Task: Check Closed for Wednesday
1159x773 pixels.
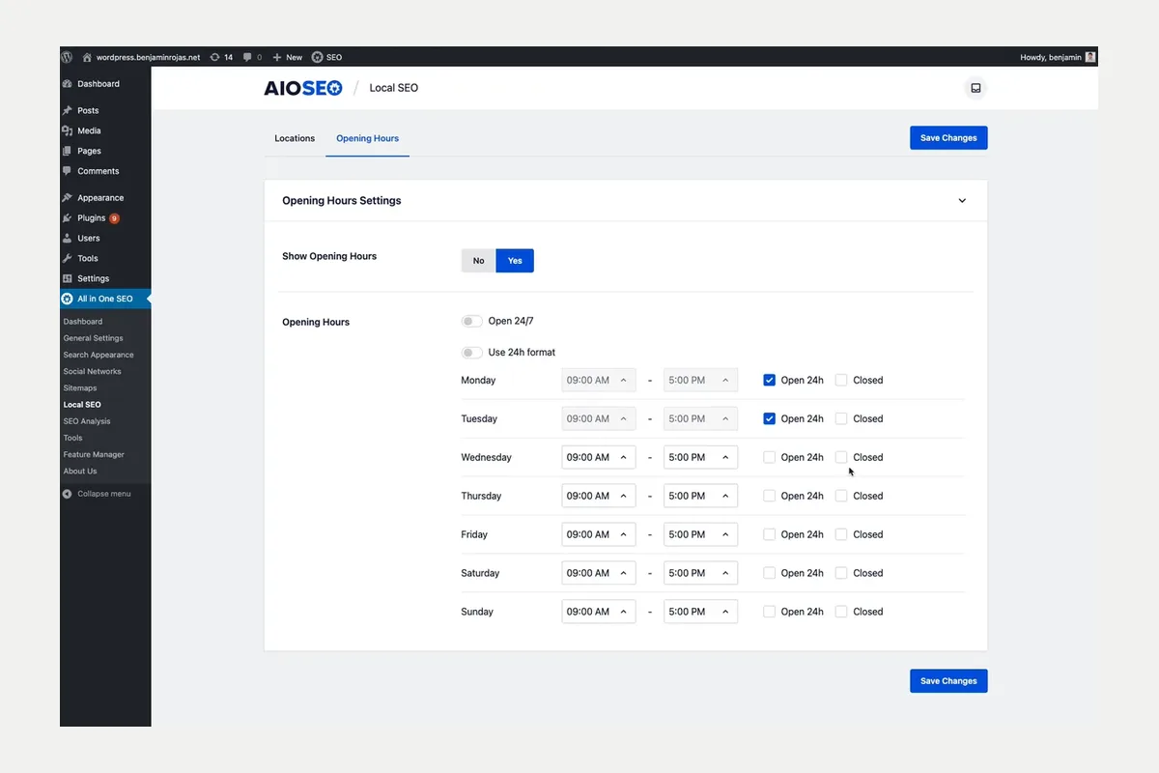Action: tap(841, 457)
